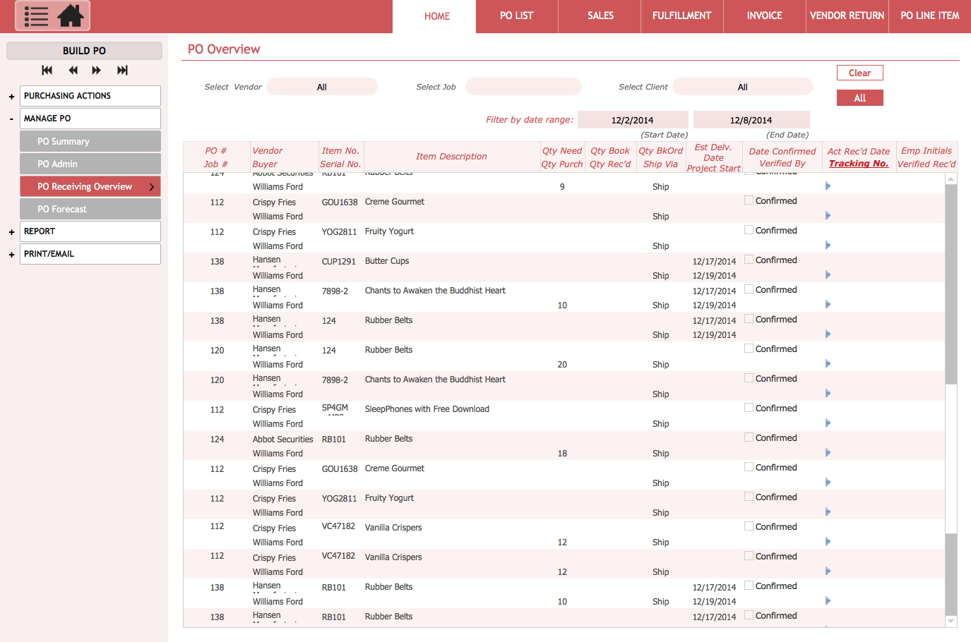Click the red All button

[x=860, y=98]
